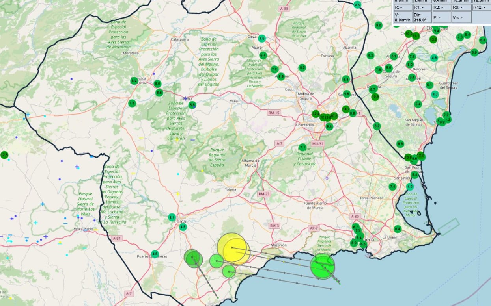Select the 14.7 station marker near Murcia
The width and height of the screenshot is (491, 306).
346,109
